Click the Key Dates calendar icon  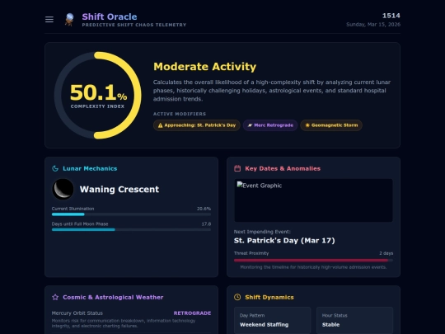(237, 168)
